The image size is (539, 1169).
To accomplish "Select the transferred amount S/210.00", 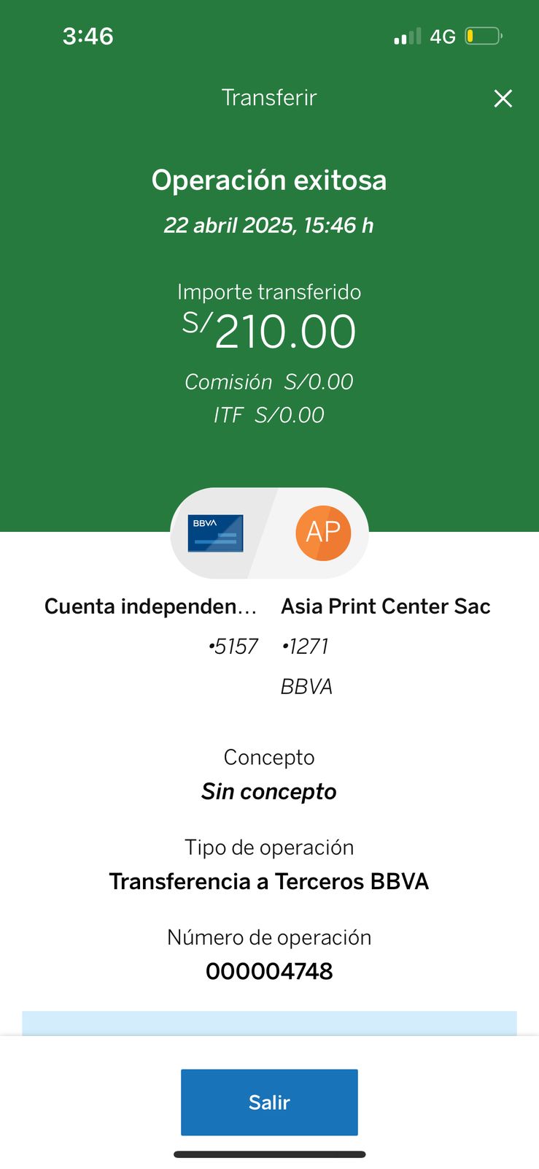I will pyautogui.click(x=269, y=331).
